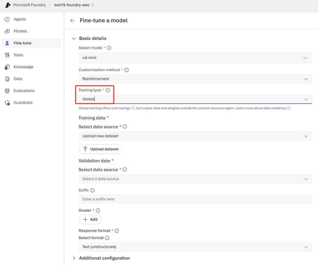318x265 pixels.
Task: Click the Add button under Grader
Action: pyautogui.click(x=90, y=219)
